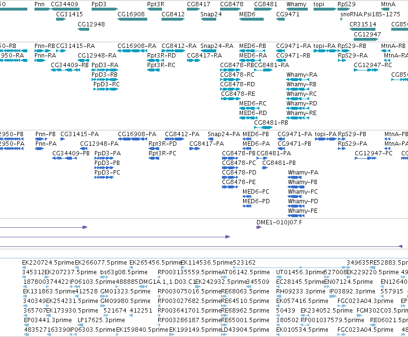The image size is (408, 337).
Task: Click the MED6-PD protein
Action: tap(247, 206)
